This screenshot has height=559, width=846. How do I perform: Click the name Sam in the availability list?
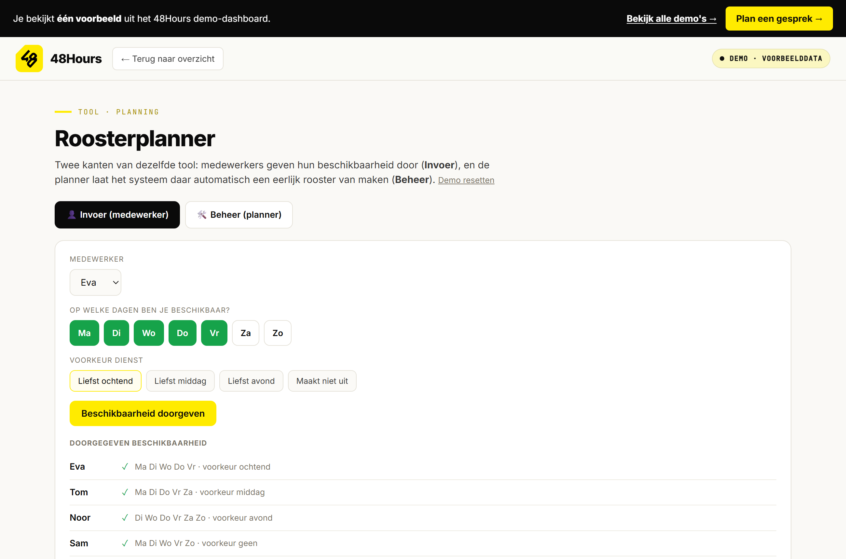click(78, 543)
